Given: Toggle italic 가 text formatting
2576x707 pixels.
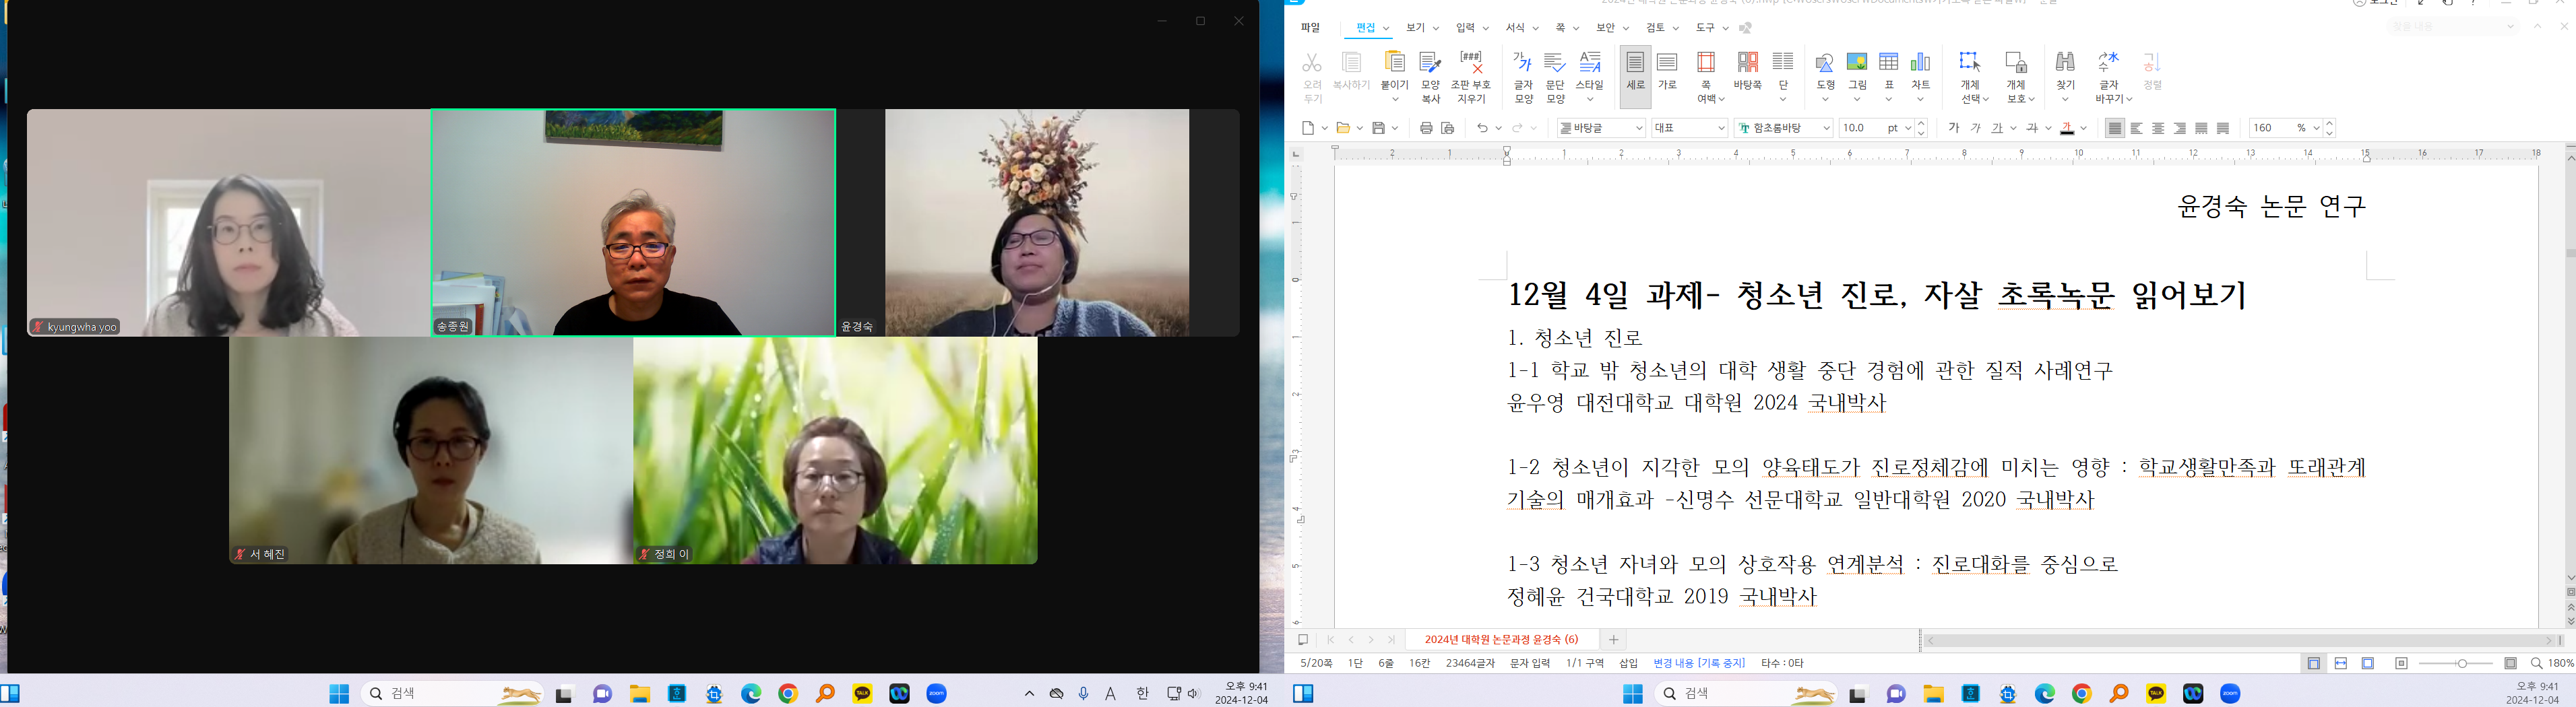Looking at the screenshot, I should (x=1975, y=128).
